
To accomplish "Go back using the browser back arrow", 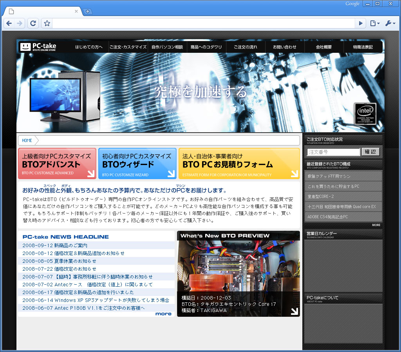I will [x=9, y=23].
